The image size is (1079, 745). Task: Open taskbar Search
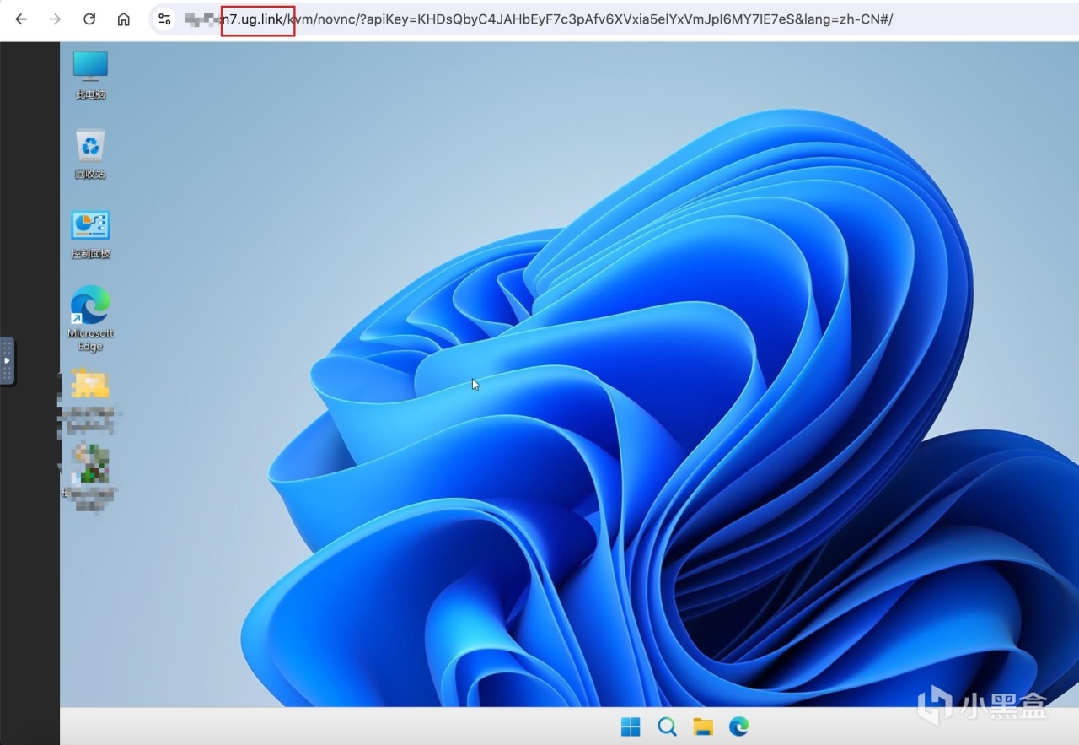(x=667, y=726)
